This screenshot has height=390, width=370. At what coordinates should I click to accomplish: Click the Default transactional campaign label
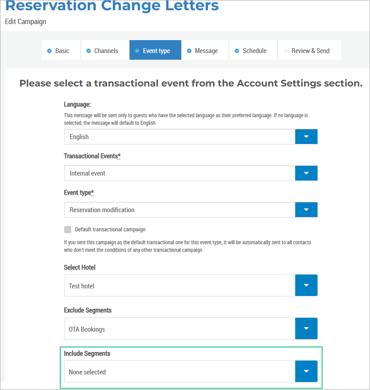(x=110, y=230)
